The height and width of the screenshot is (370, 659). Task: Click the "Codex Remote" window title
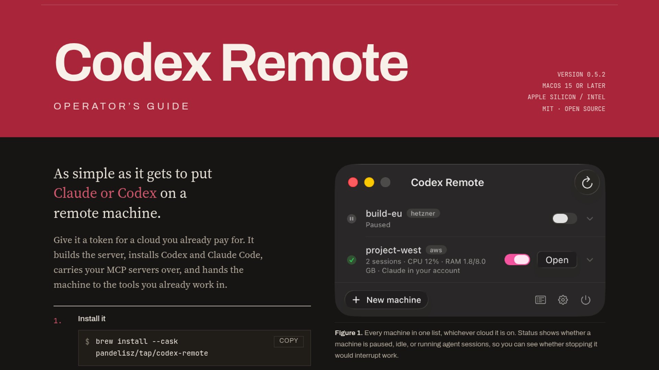tap(447, 183)
